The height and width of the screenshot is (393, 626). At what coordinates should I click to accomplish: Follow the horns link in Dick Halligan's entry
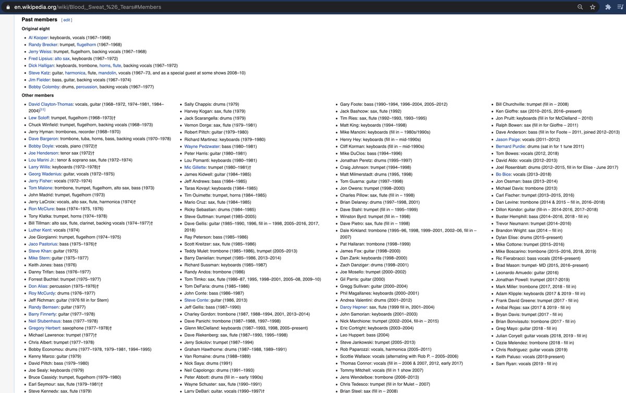pyautogui.click(x=105, y=66)
